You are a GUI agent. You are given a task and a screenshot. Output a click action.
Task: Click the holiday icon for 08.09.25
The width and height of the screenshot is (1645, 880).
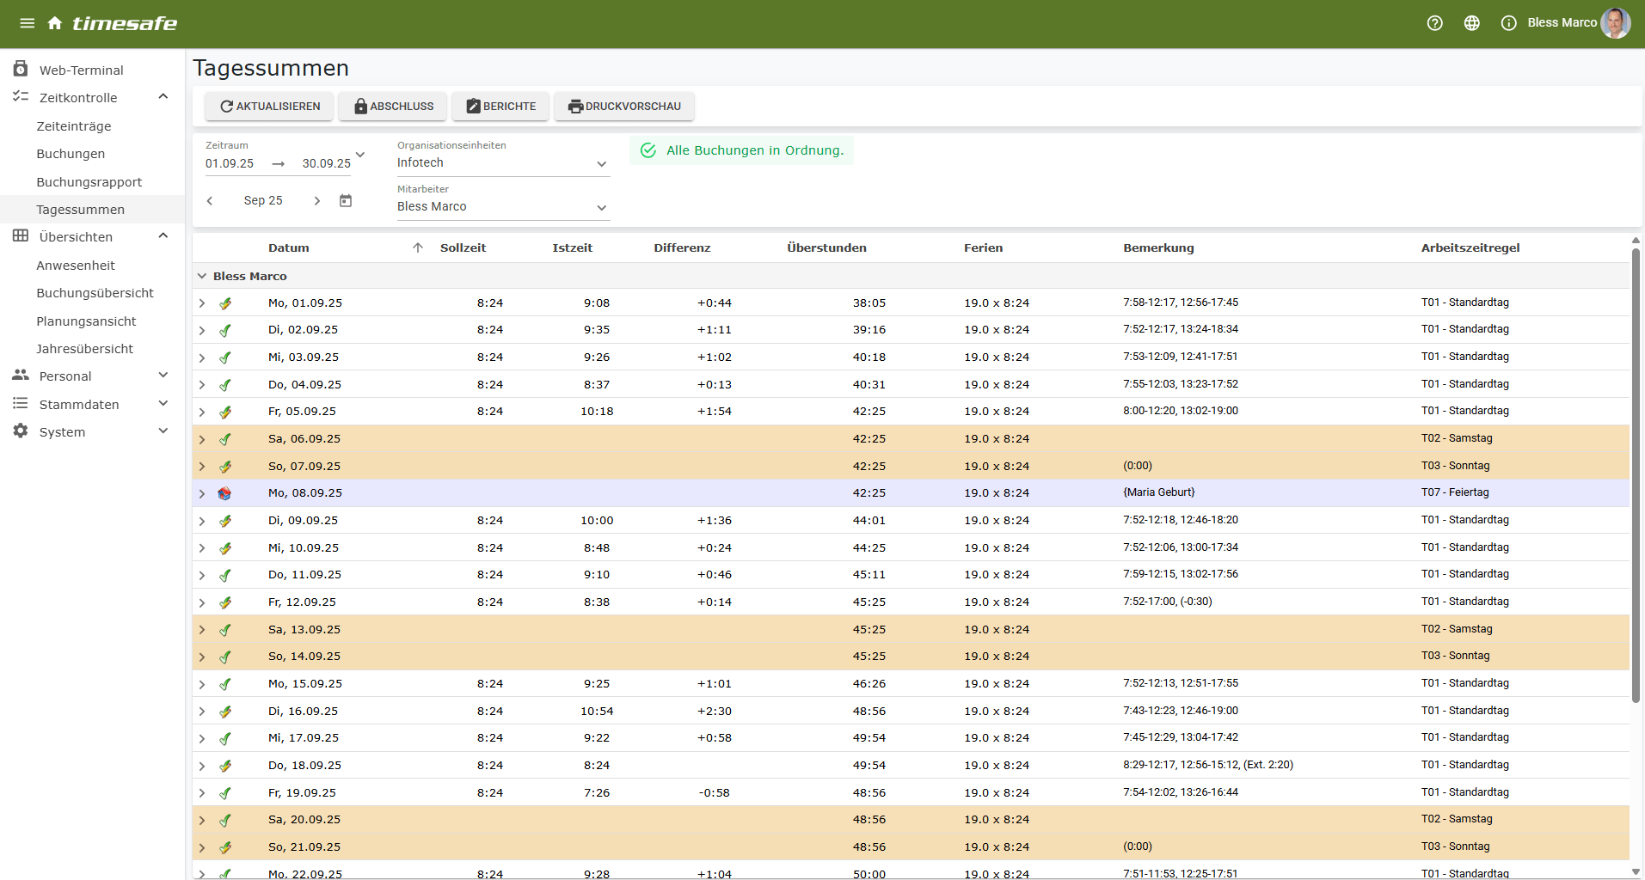click(225, 493)
